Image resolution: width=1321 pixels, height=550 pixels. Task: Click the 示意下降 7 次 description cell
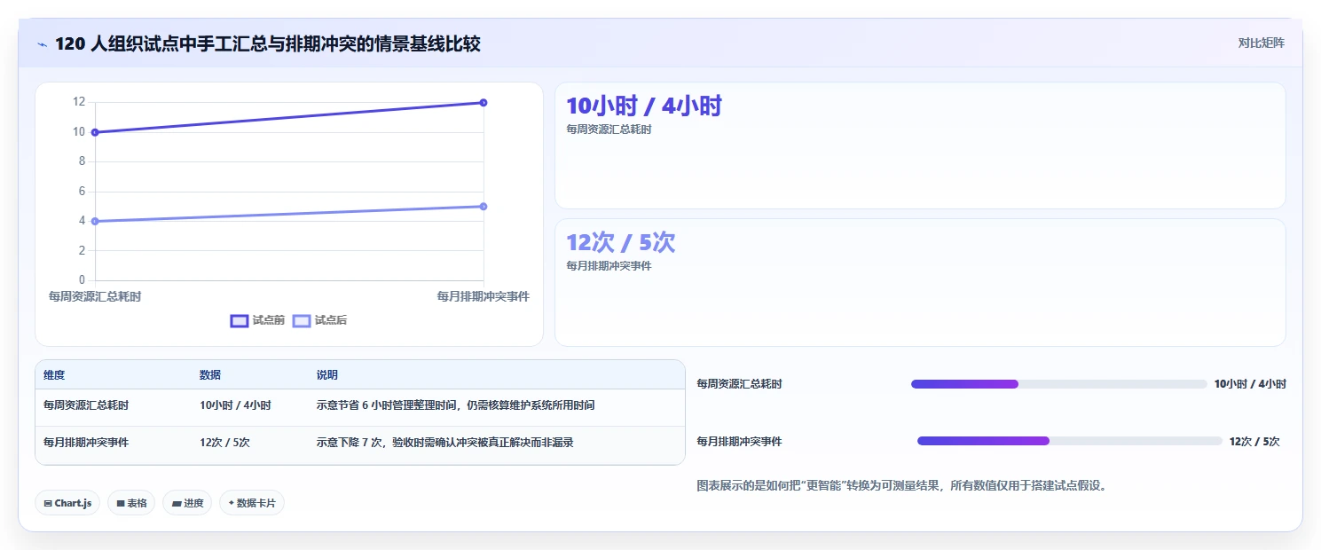(445, 442)
